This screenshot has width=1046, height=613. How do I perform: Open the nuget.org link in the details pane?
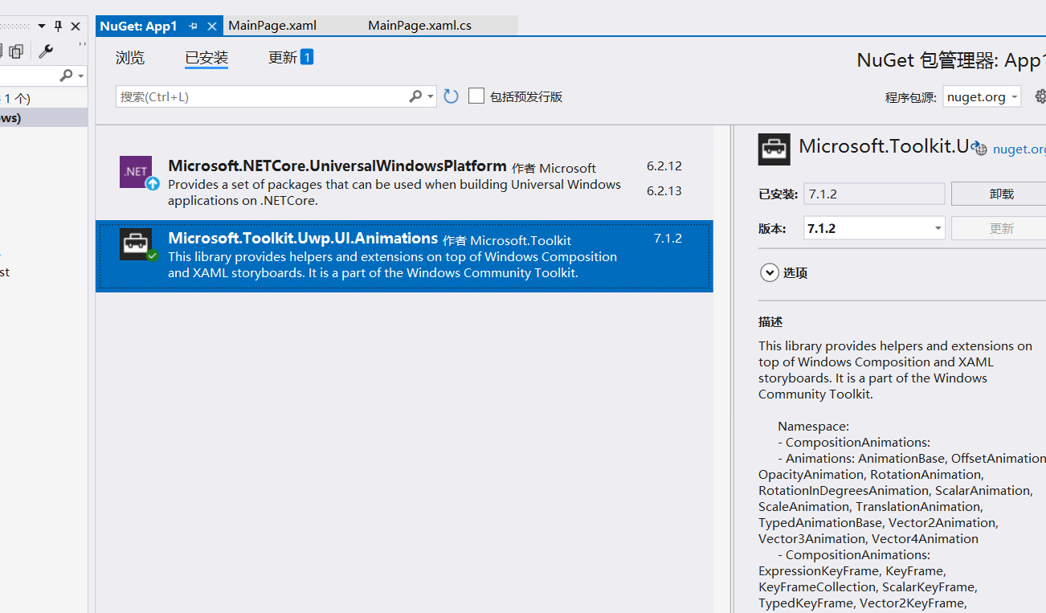[1019, 149]
